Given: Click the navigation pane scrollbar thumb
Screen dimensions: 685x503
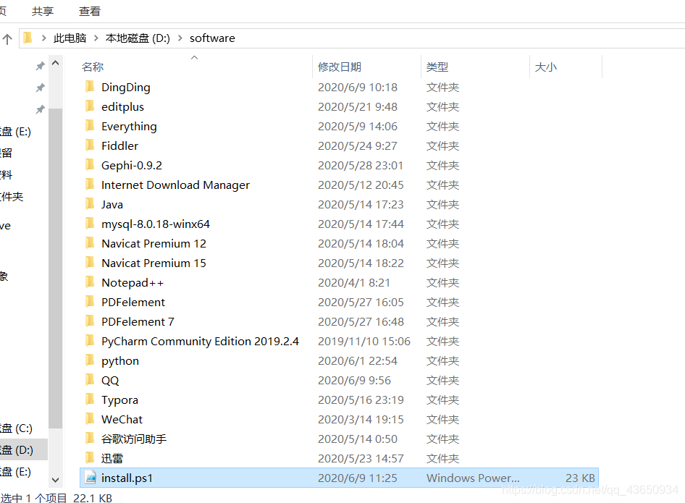Looking at the screenshot, I should click(56, 268).
